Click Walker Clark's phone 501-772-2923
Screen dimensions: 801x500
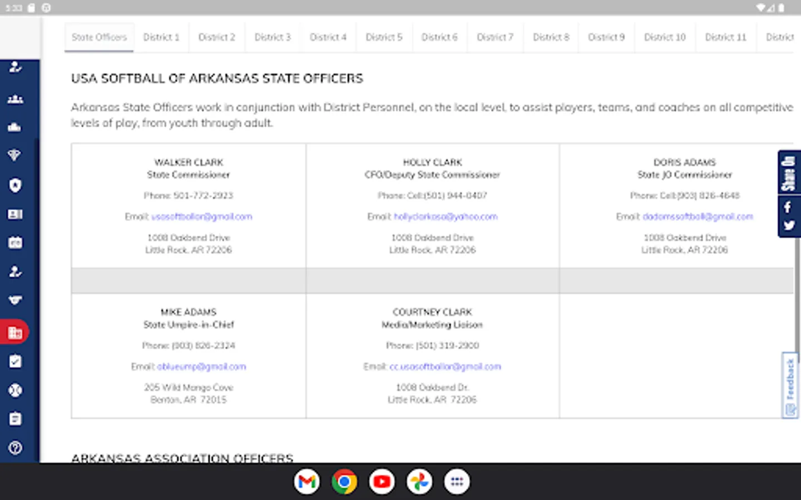click(x=203, y=196)
